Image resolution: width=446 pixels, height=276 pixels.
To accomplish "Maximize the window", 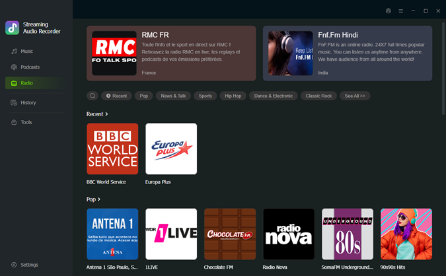I will (x=426, y=11).
